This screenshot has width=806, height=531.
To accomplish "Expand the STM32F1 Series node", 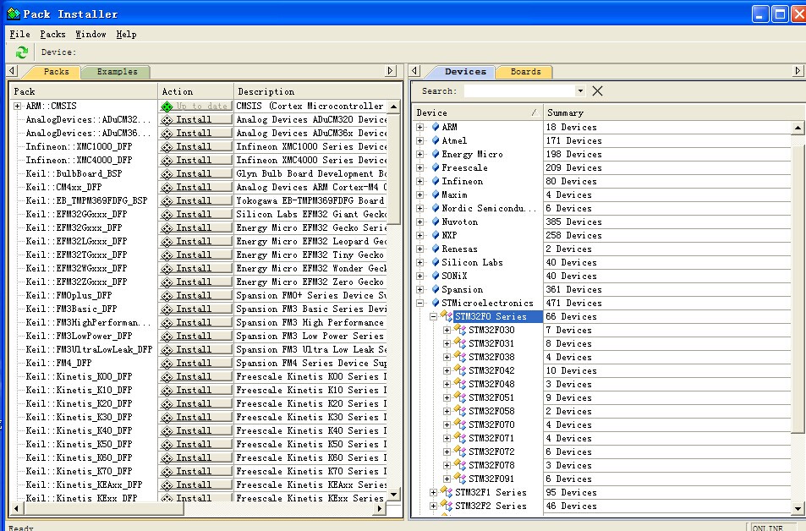I will 433,492.
